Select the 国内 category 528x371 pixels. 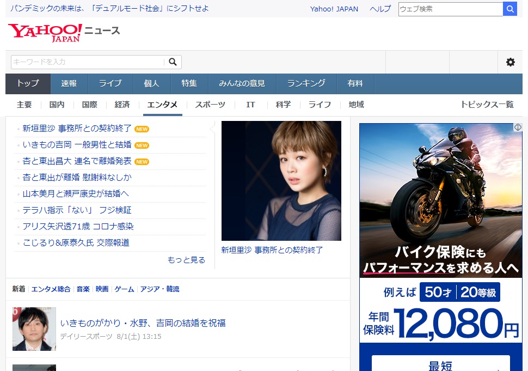tap(57, 105)
